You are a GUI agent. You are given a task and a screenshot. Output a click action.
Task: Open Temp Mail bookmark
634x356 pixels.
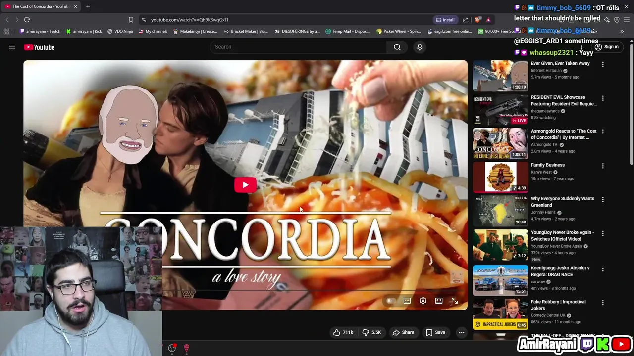pos(347,31)
